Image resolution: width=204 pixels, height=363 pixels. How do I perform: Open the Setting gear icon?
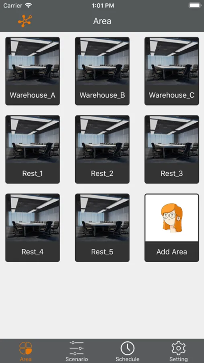(178, 348)
